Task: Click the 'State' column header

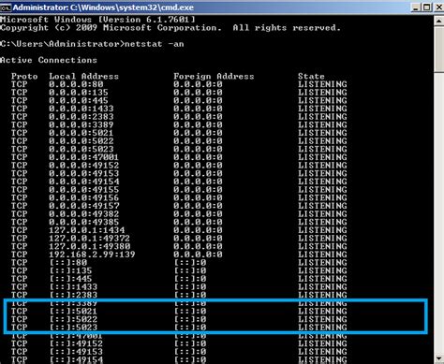Action: pos(311,77)
